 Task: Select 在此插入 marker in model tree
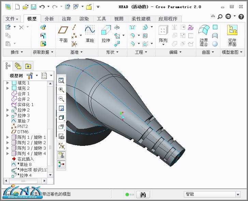pyautogui.click(x=25, y=159)
